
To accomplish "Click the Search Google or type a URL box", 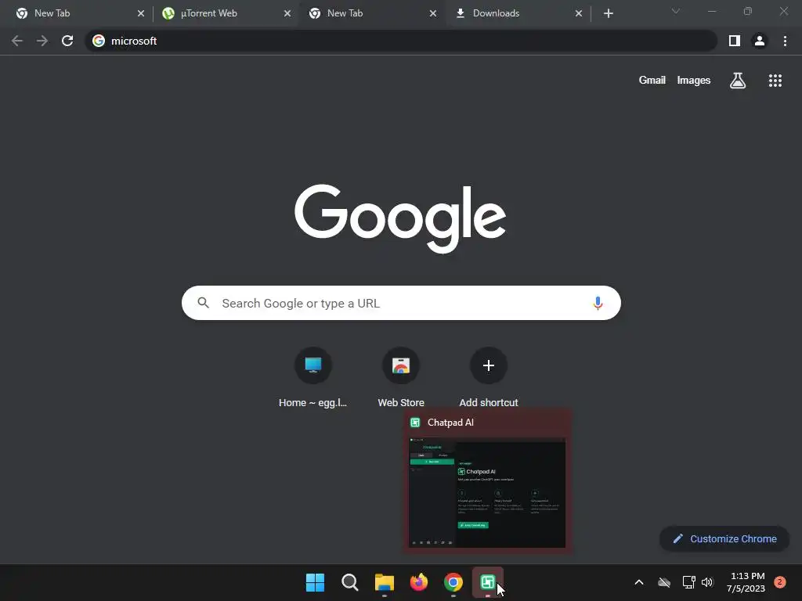I will 401,303.
